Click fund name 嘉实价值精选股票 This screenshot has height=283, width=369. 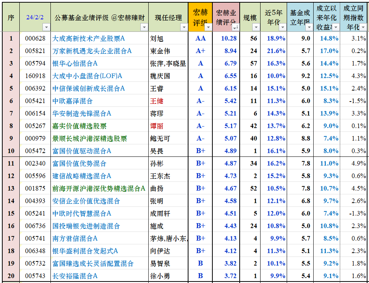pyautogui.click(x=79, y=126)
